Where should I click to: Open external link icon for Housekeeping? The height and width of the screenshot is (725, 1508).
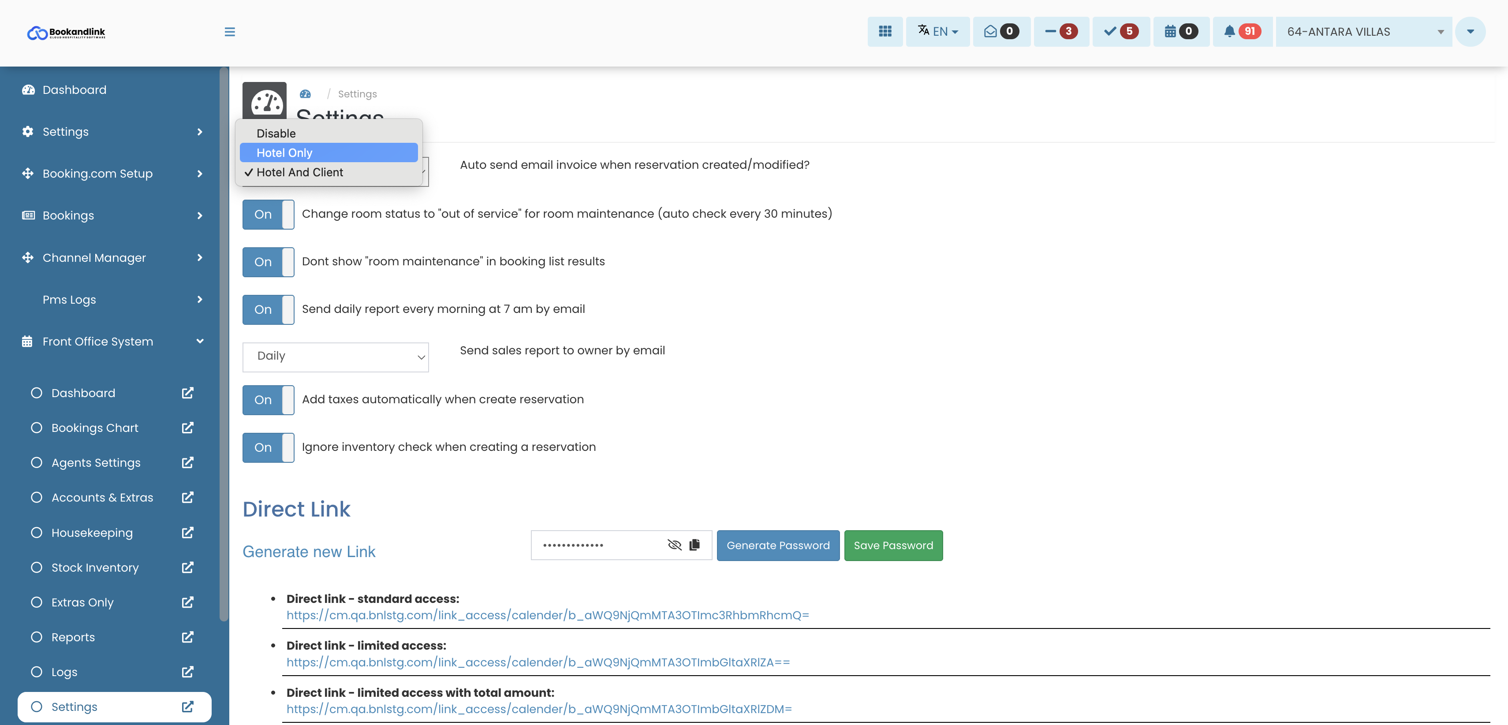pyautogui.click(x=187, y=532)
